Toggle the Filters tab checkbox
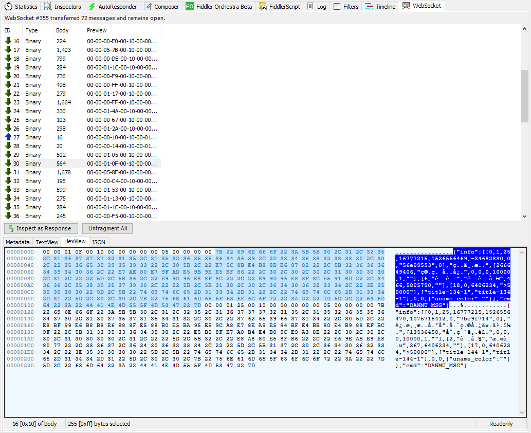Viewport: 531px width, 433px height. coord(337,7)
